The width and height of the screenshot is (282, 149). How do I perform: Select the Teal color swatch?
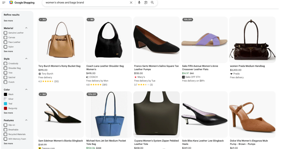(5, 104)
